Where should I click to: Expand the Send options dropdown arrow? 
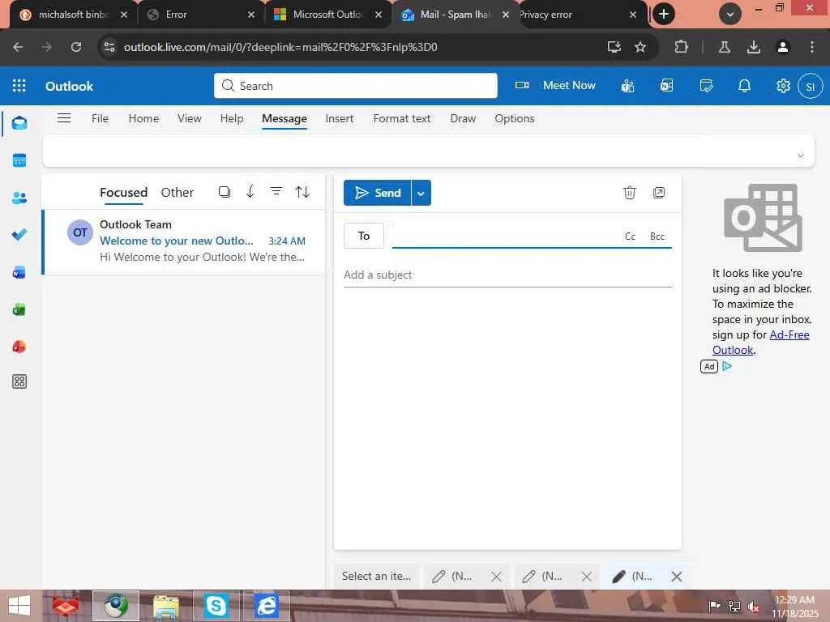(x=421, y=193)
